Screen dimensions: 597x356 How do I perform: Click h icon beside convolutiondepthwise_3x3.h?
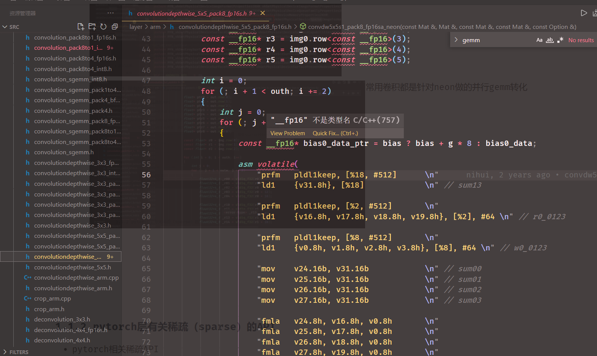pyautogui.click(x=27, y=225)
